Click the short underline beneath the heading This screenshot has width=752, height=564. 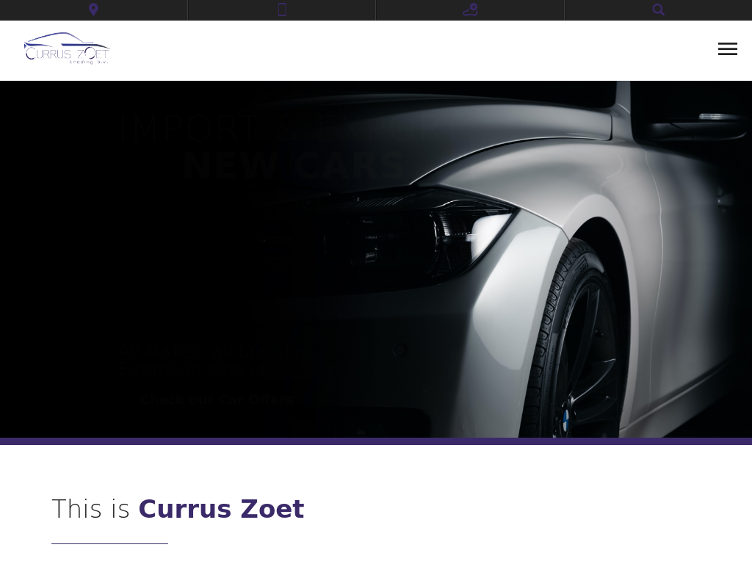[x=110, y=544]
